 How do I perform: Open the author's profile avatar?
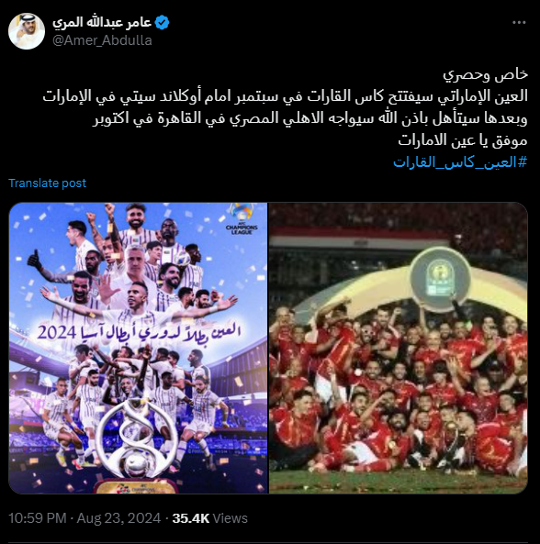(x=27, y=31)
